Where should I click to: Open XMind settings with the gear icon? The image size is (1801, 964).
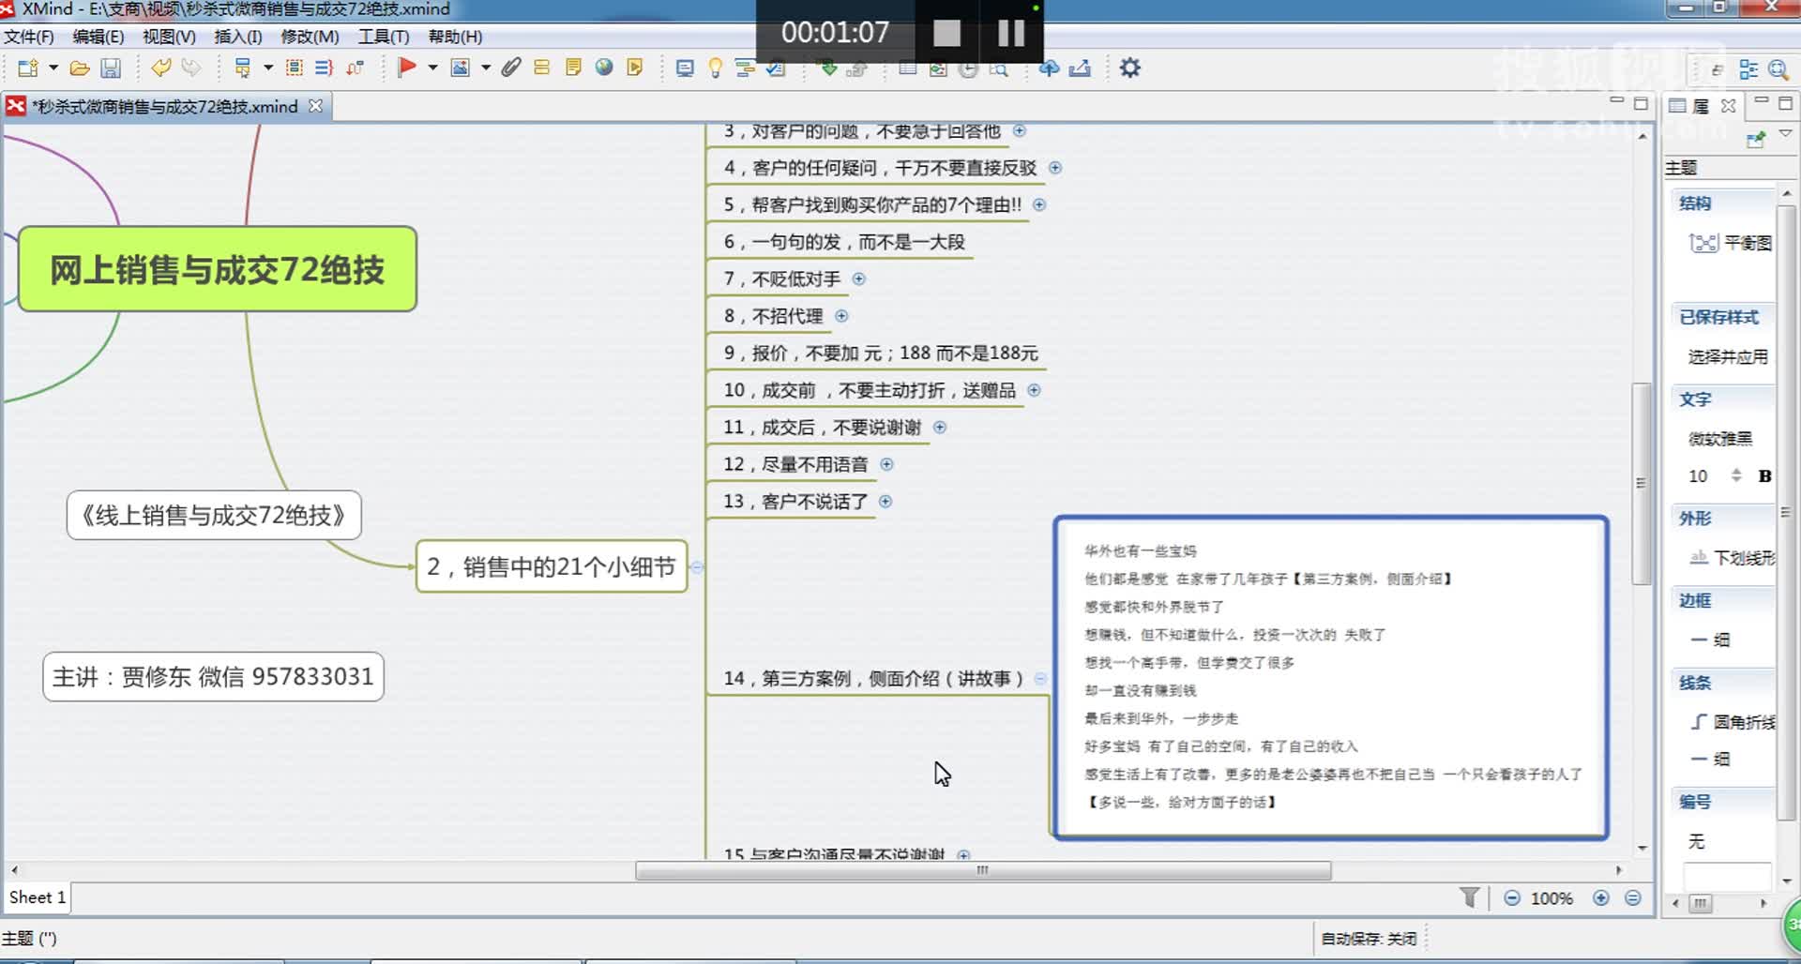(1130, 68)
